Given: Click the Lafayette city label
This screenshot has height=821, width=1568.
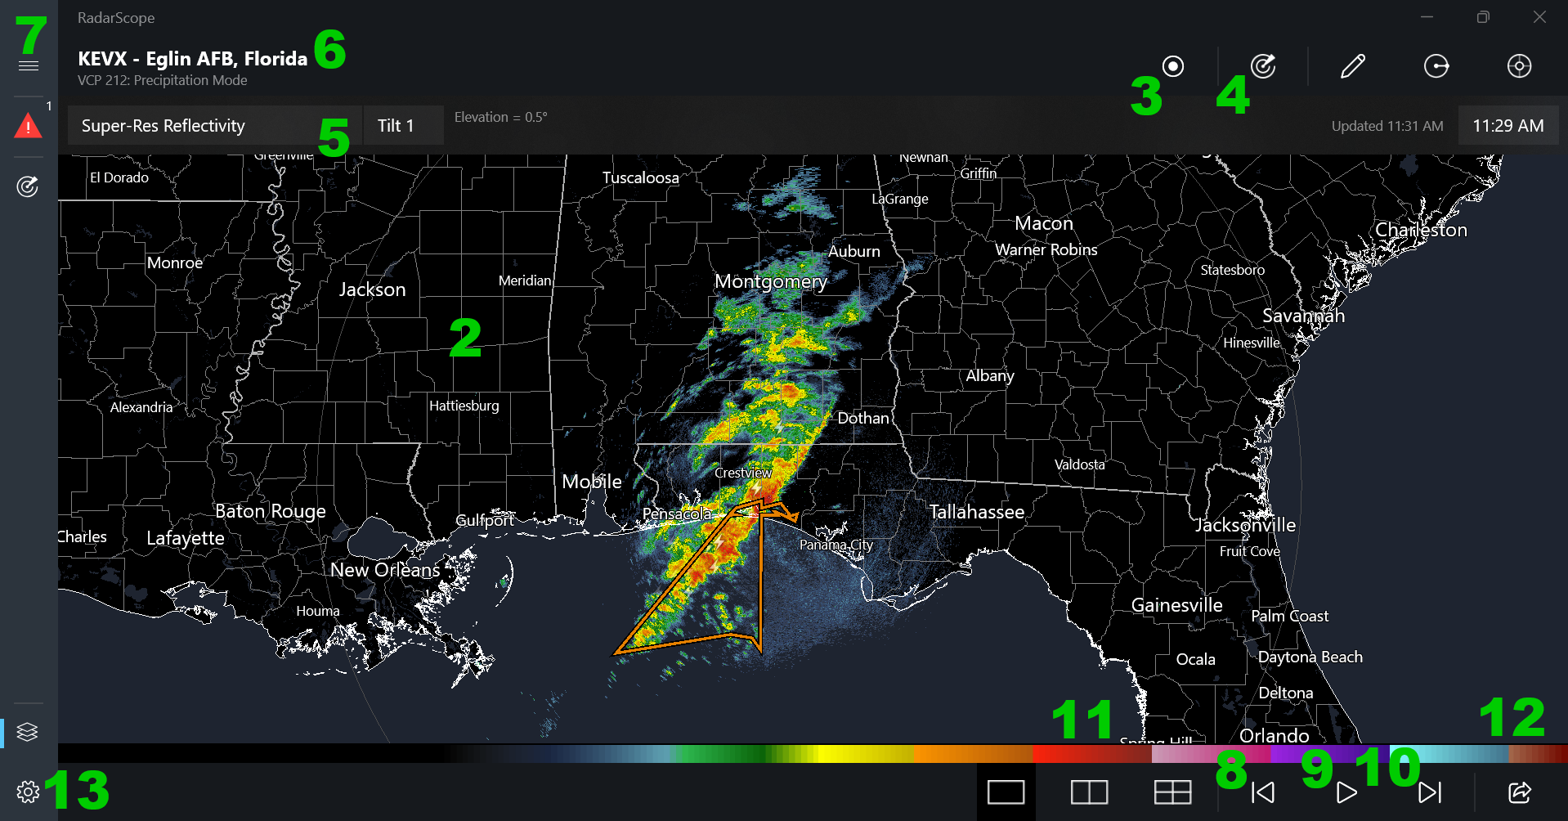Looking at the screenshot, I should pyautogui.click(x=186, y=538).
